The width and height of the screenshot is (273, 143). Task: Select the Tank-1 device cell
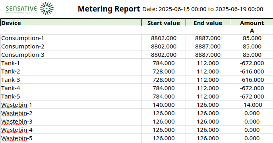71,63
